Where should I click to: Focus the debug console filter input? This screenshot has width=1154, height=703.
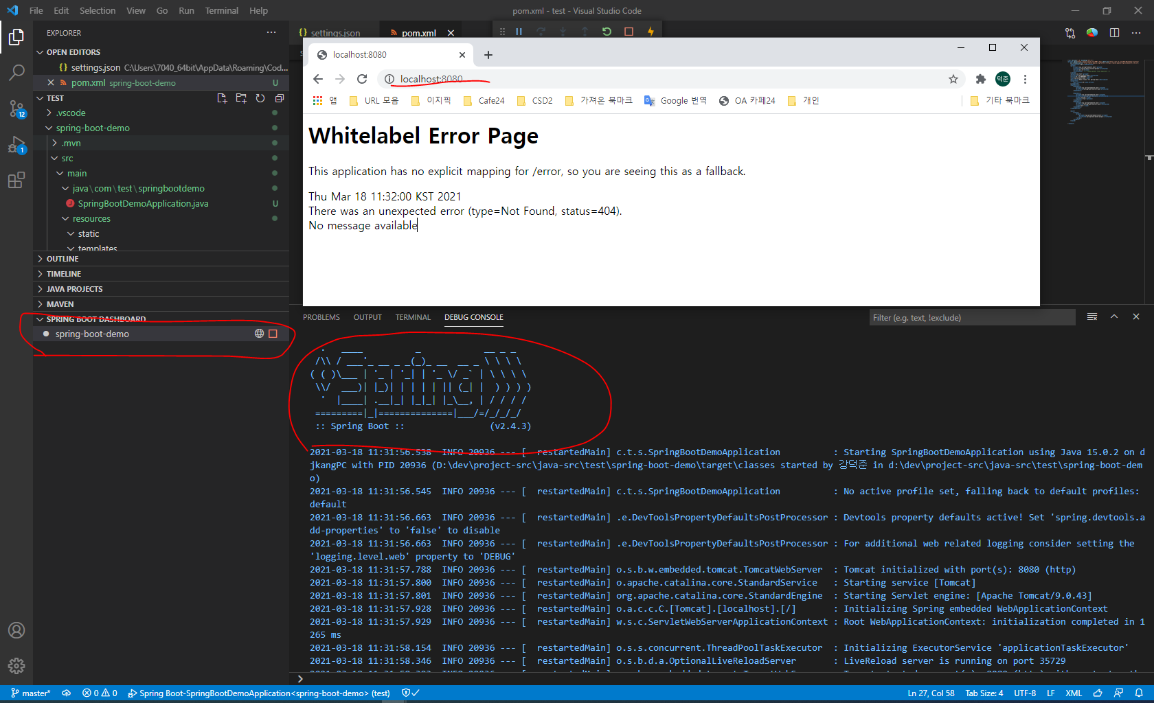point(972,317)
